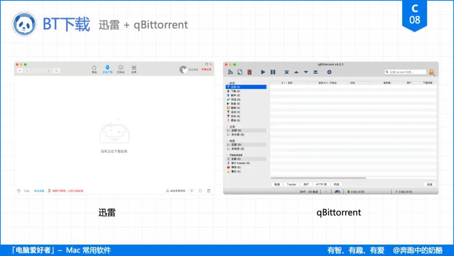Click the move up queue arrow in qBittorrent
The image size is (454, 256).
pos(296,72)
